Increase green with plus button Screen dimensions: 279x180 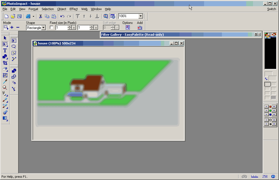[x=274, y=111]
